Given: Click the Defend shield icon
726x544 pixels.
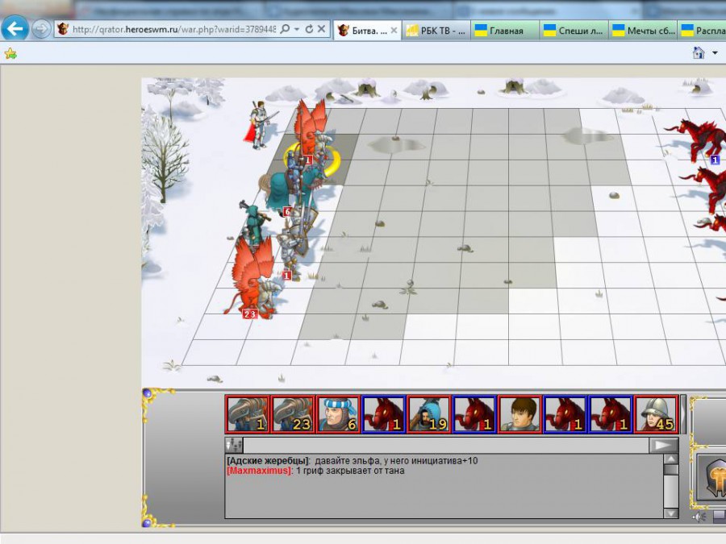Looking at the screenshot, I should click(713, 477).
